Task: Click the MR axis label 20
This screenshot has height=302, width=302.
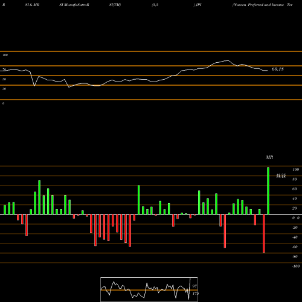Action: pos(295,208)
